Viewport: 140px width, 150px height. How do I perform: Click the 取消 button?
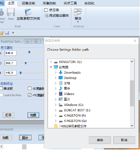point(124,140)
